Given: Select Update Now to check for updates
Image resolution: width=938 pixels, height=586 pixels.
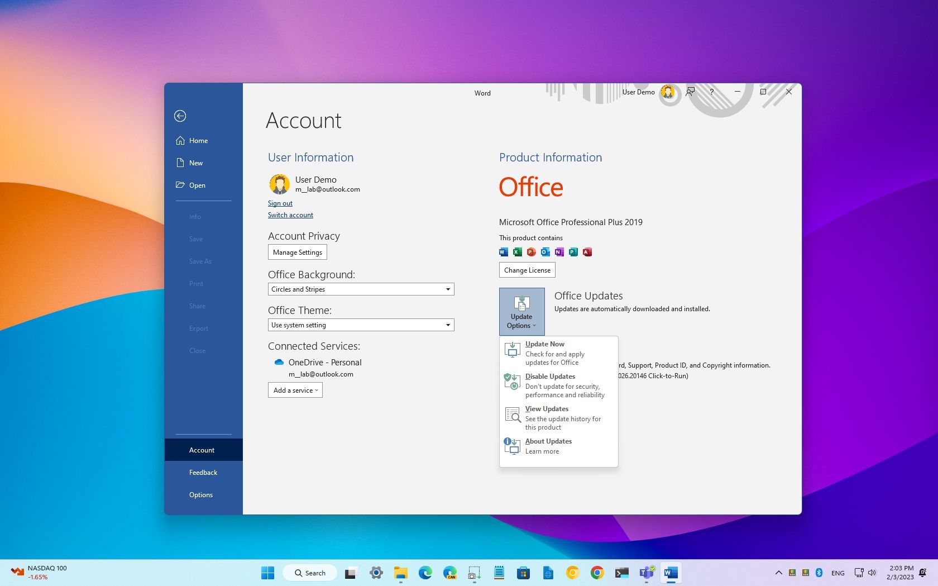Looking at the screenshot, I should click(x=545, y=344).
